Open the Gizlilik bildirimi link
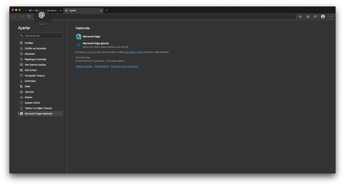Viewport: 345px width, 186px height. point(102,66)
